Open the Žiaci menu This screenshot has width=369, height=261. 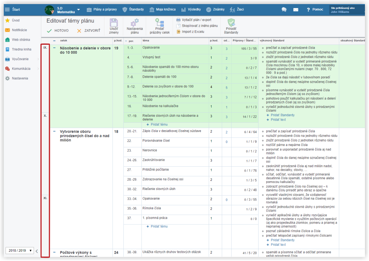237,9
